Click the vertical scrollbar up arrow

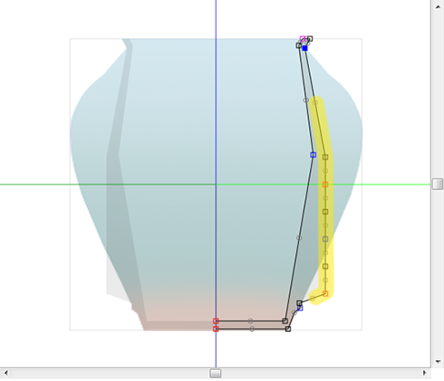tap(438, 7)
